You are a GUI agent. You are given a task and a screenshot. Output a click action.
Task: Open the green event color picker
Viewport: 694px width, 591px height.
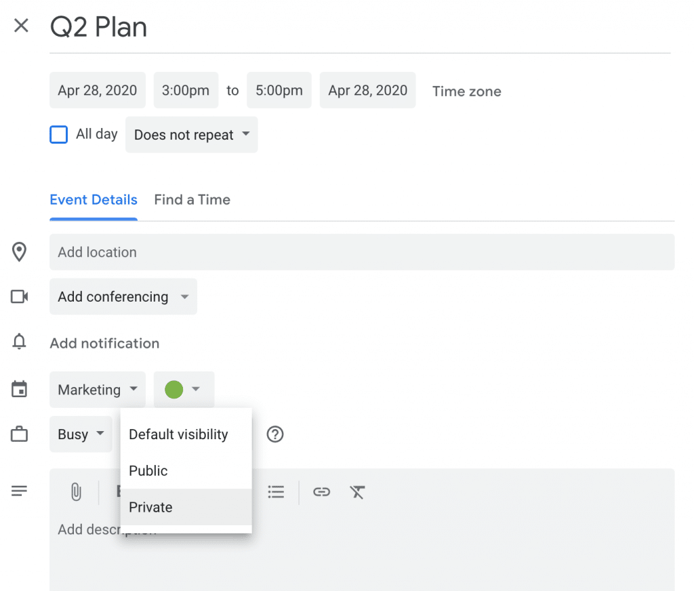coord(184,390)
